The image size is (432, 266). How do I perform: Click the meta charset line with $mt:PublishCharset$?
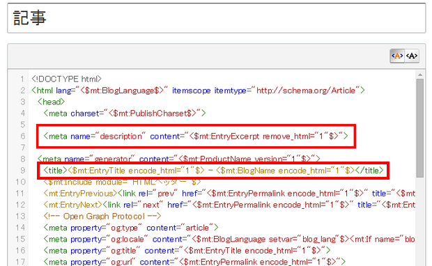click(x=125, y=114)
